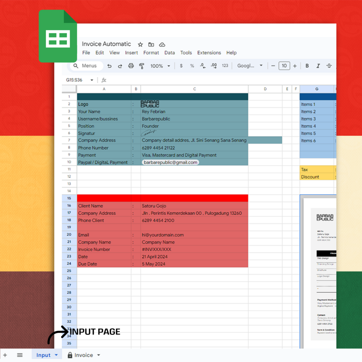This screenshot has height=362, width=362.
Task: Click the invoice preview image
Action: (318, 272)
